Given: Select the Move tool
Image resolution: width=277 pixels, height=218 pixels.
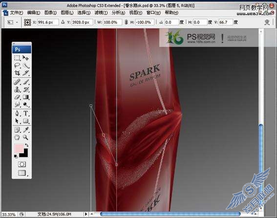Looking at the screenshot, I should coord(26,58).
